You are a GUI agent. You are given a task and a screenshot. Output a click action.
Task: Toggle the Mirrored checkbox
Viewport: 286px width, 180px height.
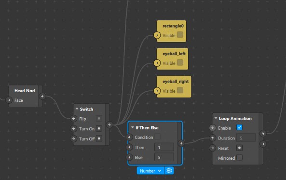pos(240,157)
